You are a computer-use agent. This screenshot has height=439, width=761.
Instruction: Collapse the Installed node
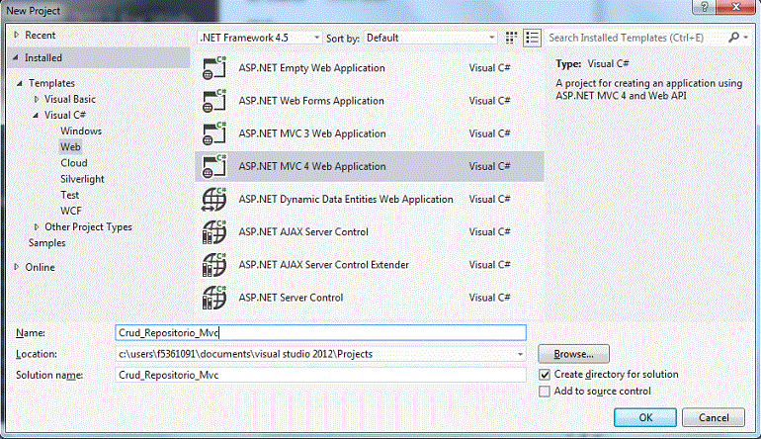(x=16, y=57)
